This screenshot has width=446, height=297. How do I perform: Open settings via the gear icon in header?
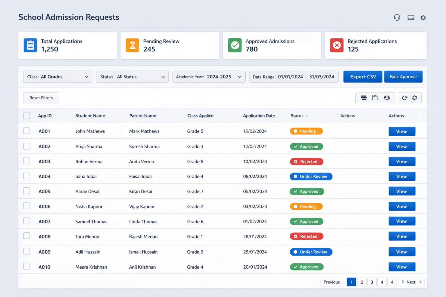point(423,17)
